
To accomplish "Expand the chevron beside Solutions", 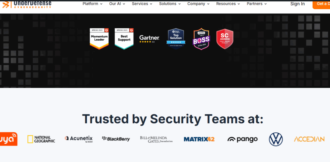I will 180,4.
